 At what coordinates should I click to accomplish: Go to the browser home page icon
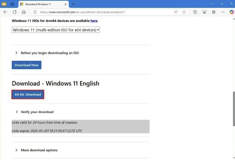pyautogui.click(x=24, y=12)
